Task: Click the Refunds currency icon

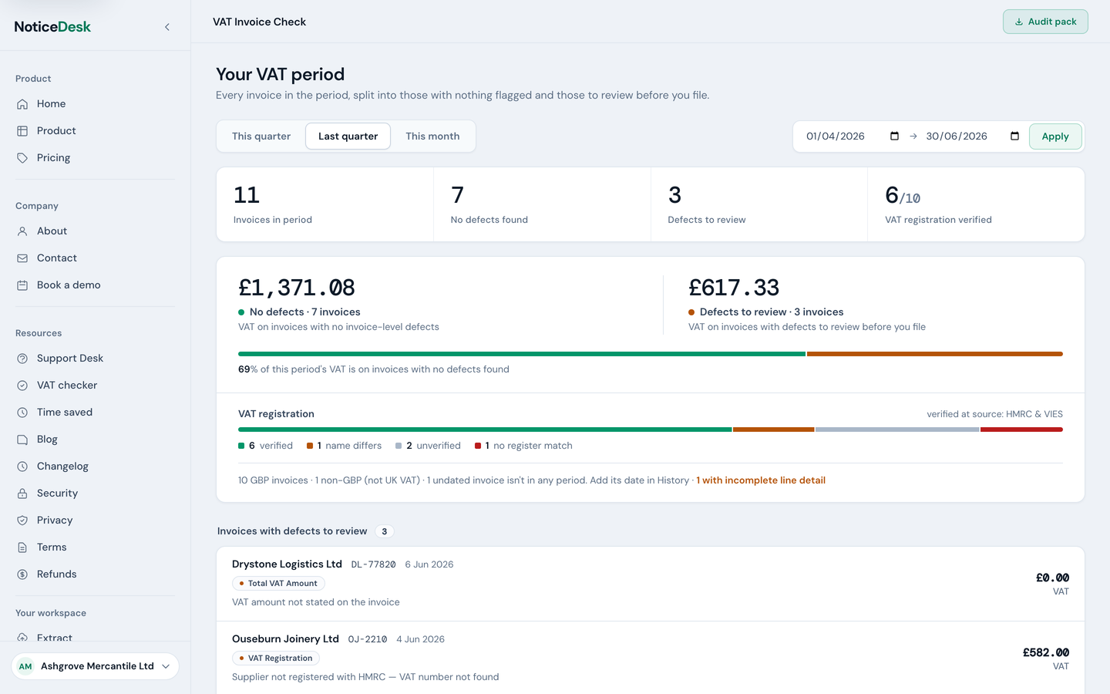Action: [x=22, y=574]
